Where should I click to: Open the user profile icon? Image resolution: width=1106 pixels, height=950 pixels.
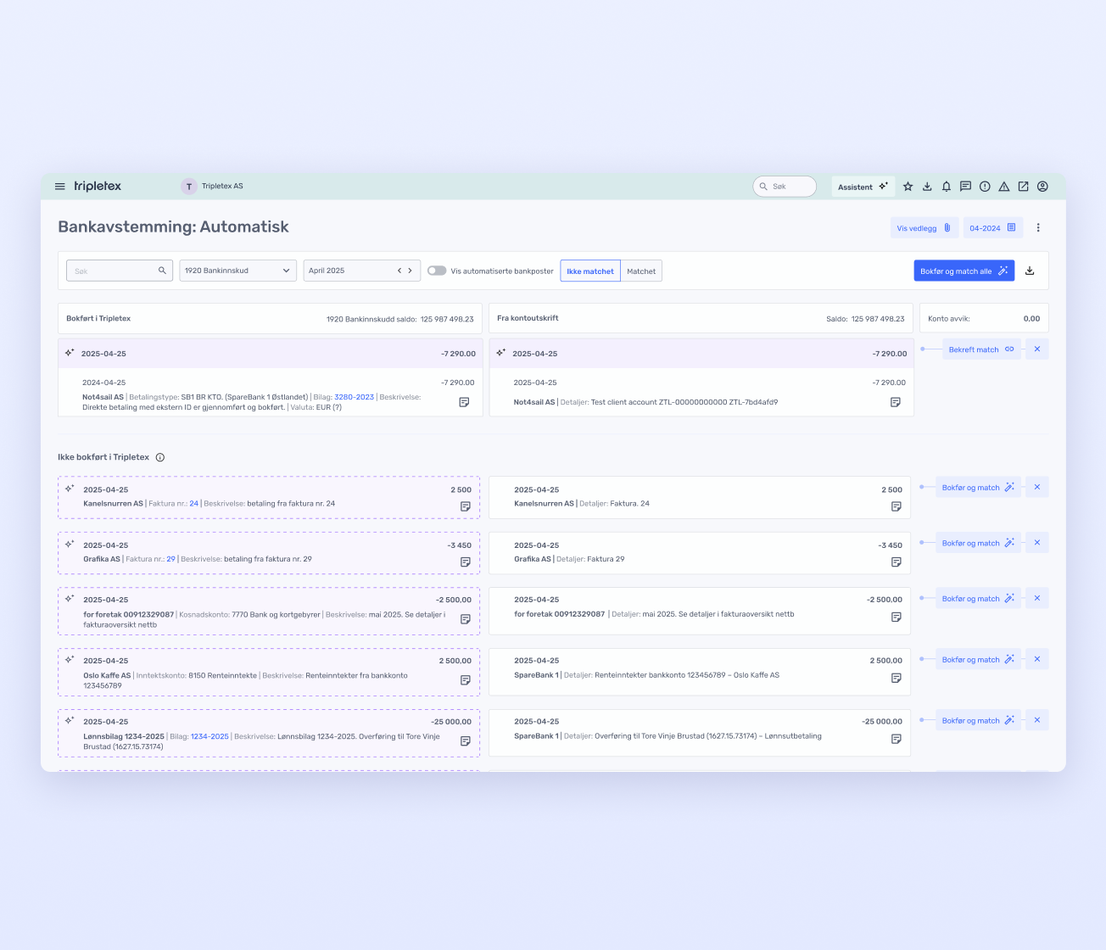tap(1042, 187)
